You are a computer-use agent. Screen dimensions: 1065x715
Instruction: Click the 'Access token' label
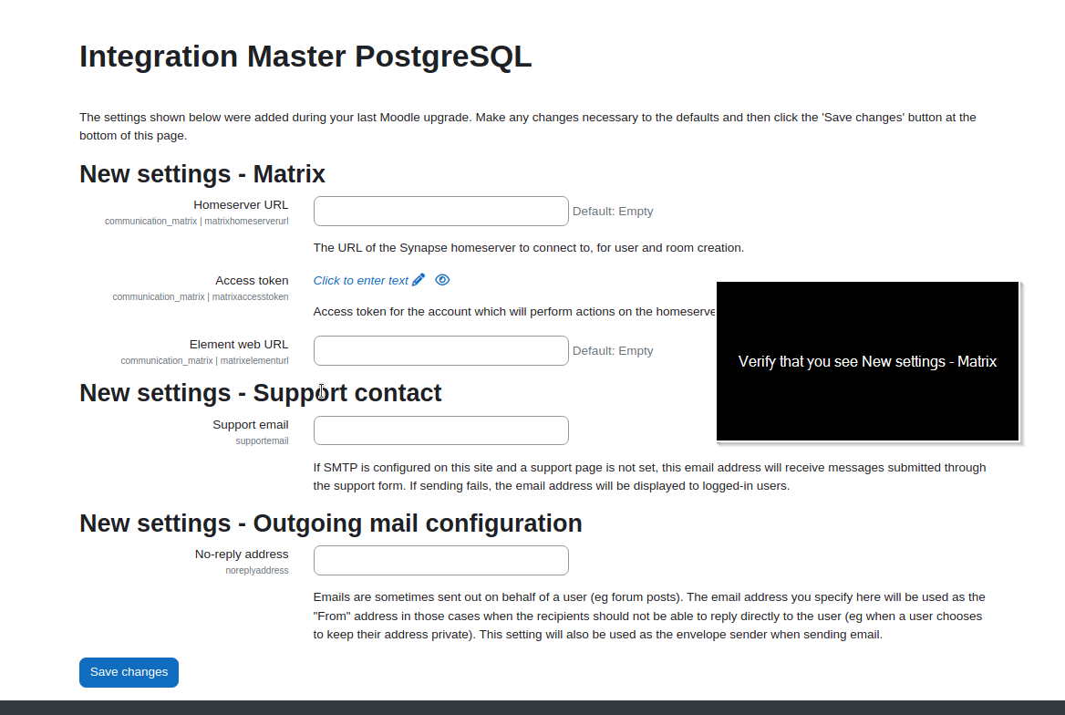pyautogui.click(x=252, y=281)
